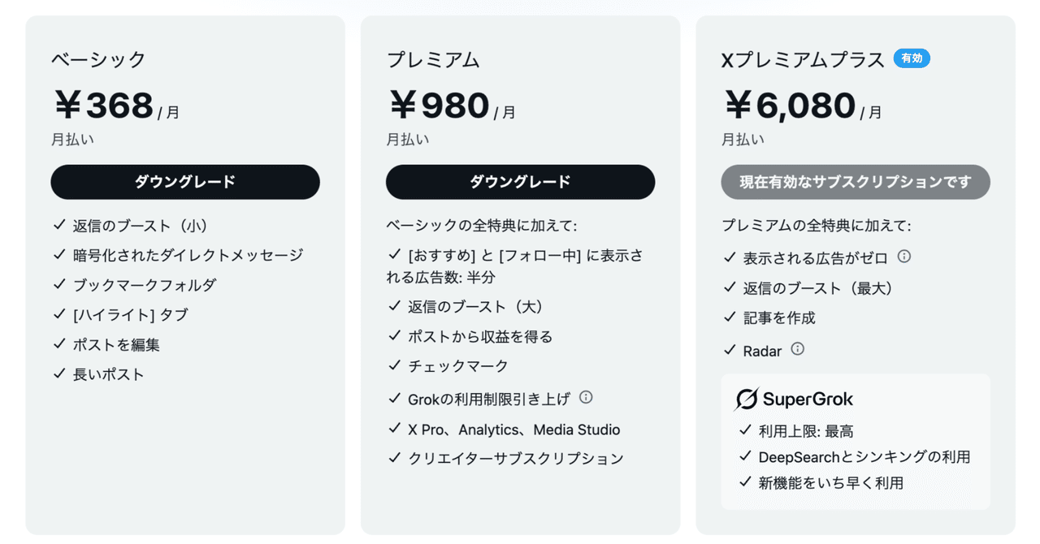The width and height of the screenshot is (1040, 544).
Task: Select the ベーシック plan title
Action: (98, 60)
